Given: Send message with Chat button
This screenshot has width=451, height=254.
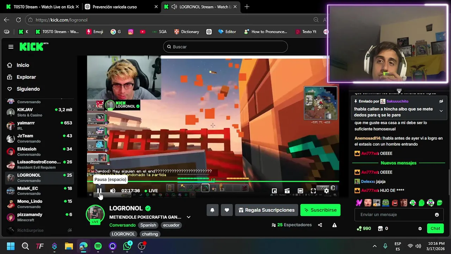Looking at the screenshot, I should [435, 229].
